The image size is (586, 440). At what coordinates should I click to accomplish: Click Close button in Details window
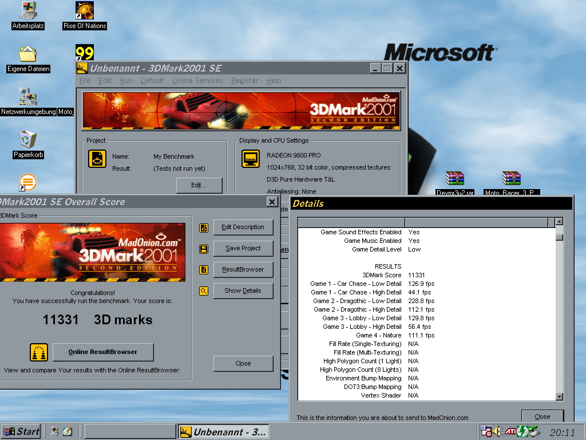(x=543, y=417)
